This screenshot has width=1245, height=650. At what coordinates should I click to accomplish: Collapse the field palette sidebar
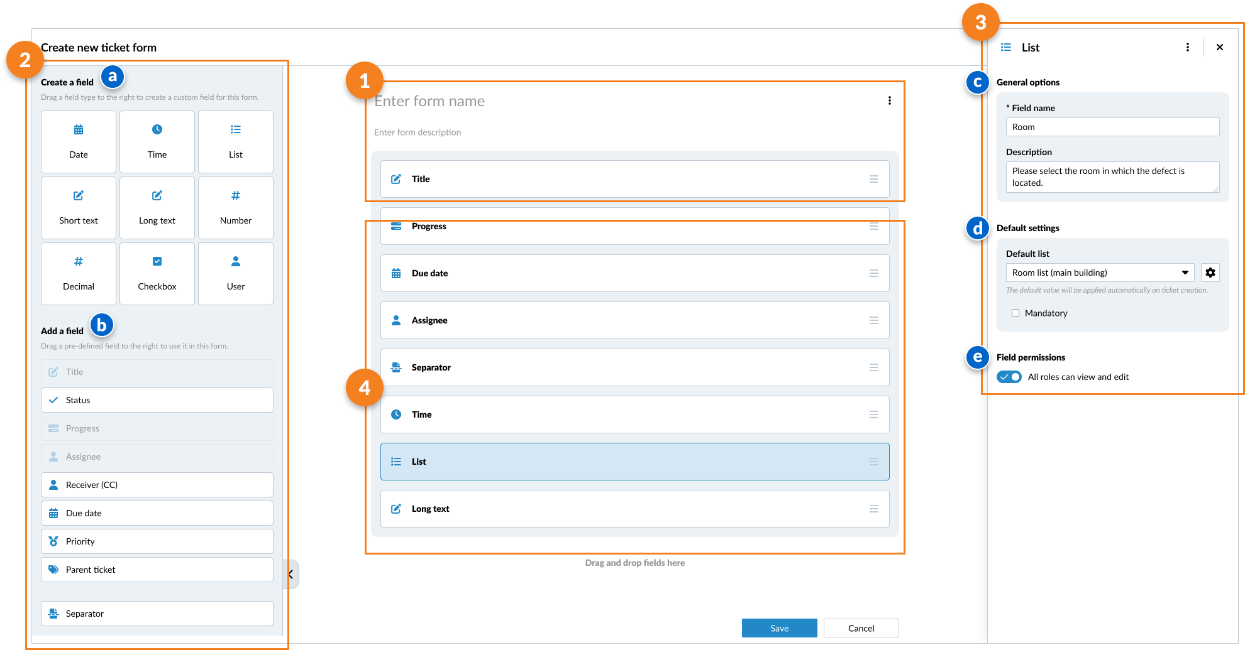pos(290,573)
